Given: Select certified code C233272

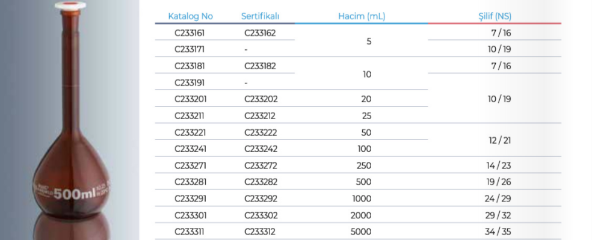Looking at the screenshot, I should tap(261, 165).
